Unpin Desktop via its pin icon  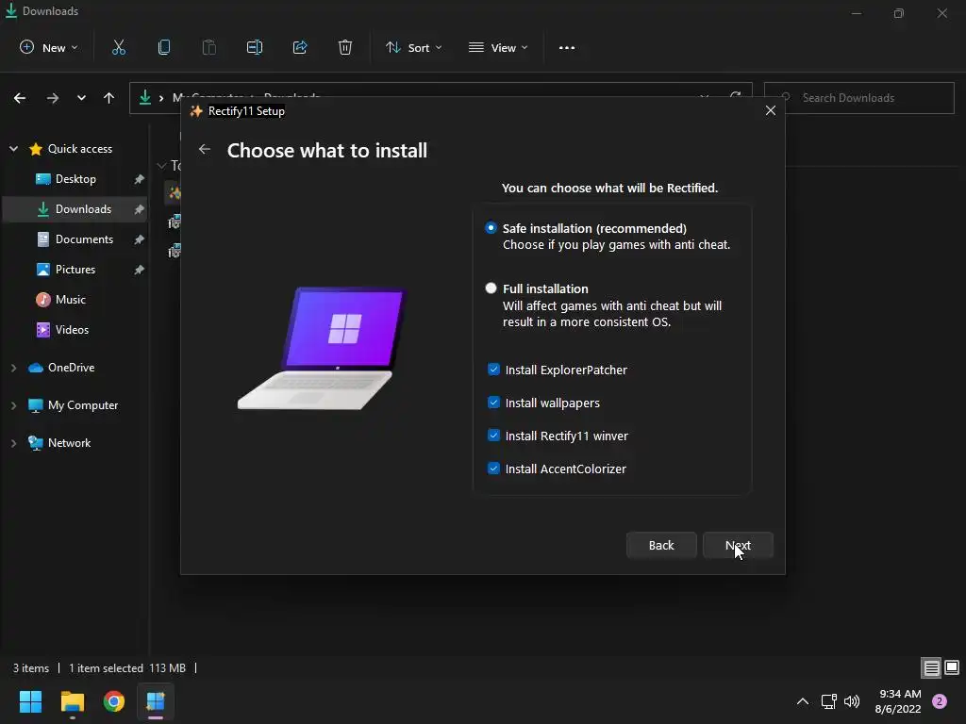(140, 178)
